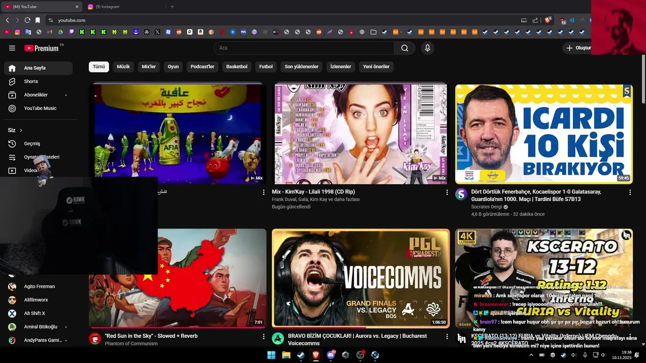Image resolution: width=646 pixels, height=363 pixels.
Task: Open Phantom of Communism channel avatar
Action: (95, 338)
